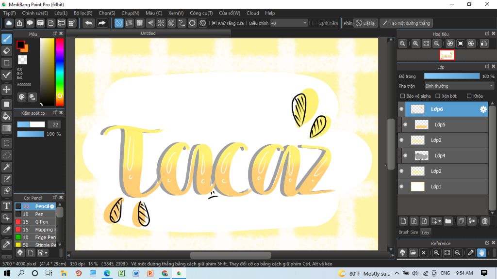Switch to the Brush Size tab
This screenshot has height=279, width=497.
point(408,232)
